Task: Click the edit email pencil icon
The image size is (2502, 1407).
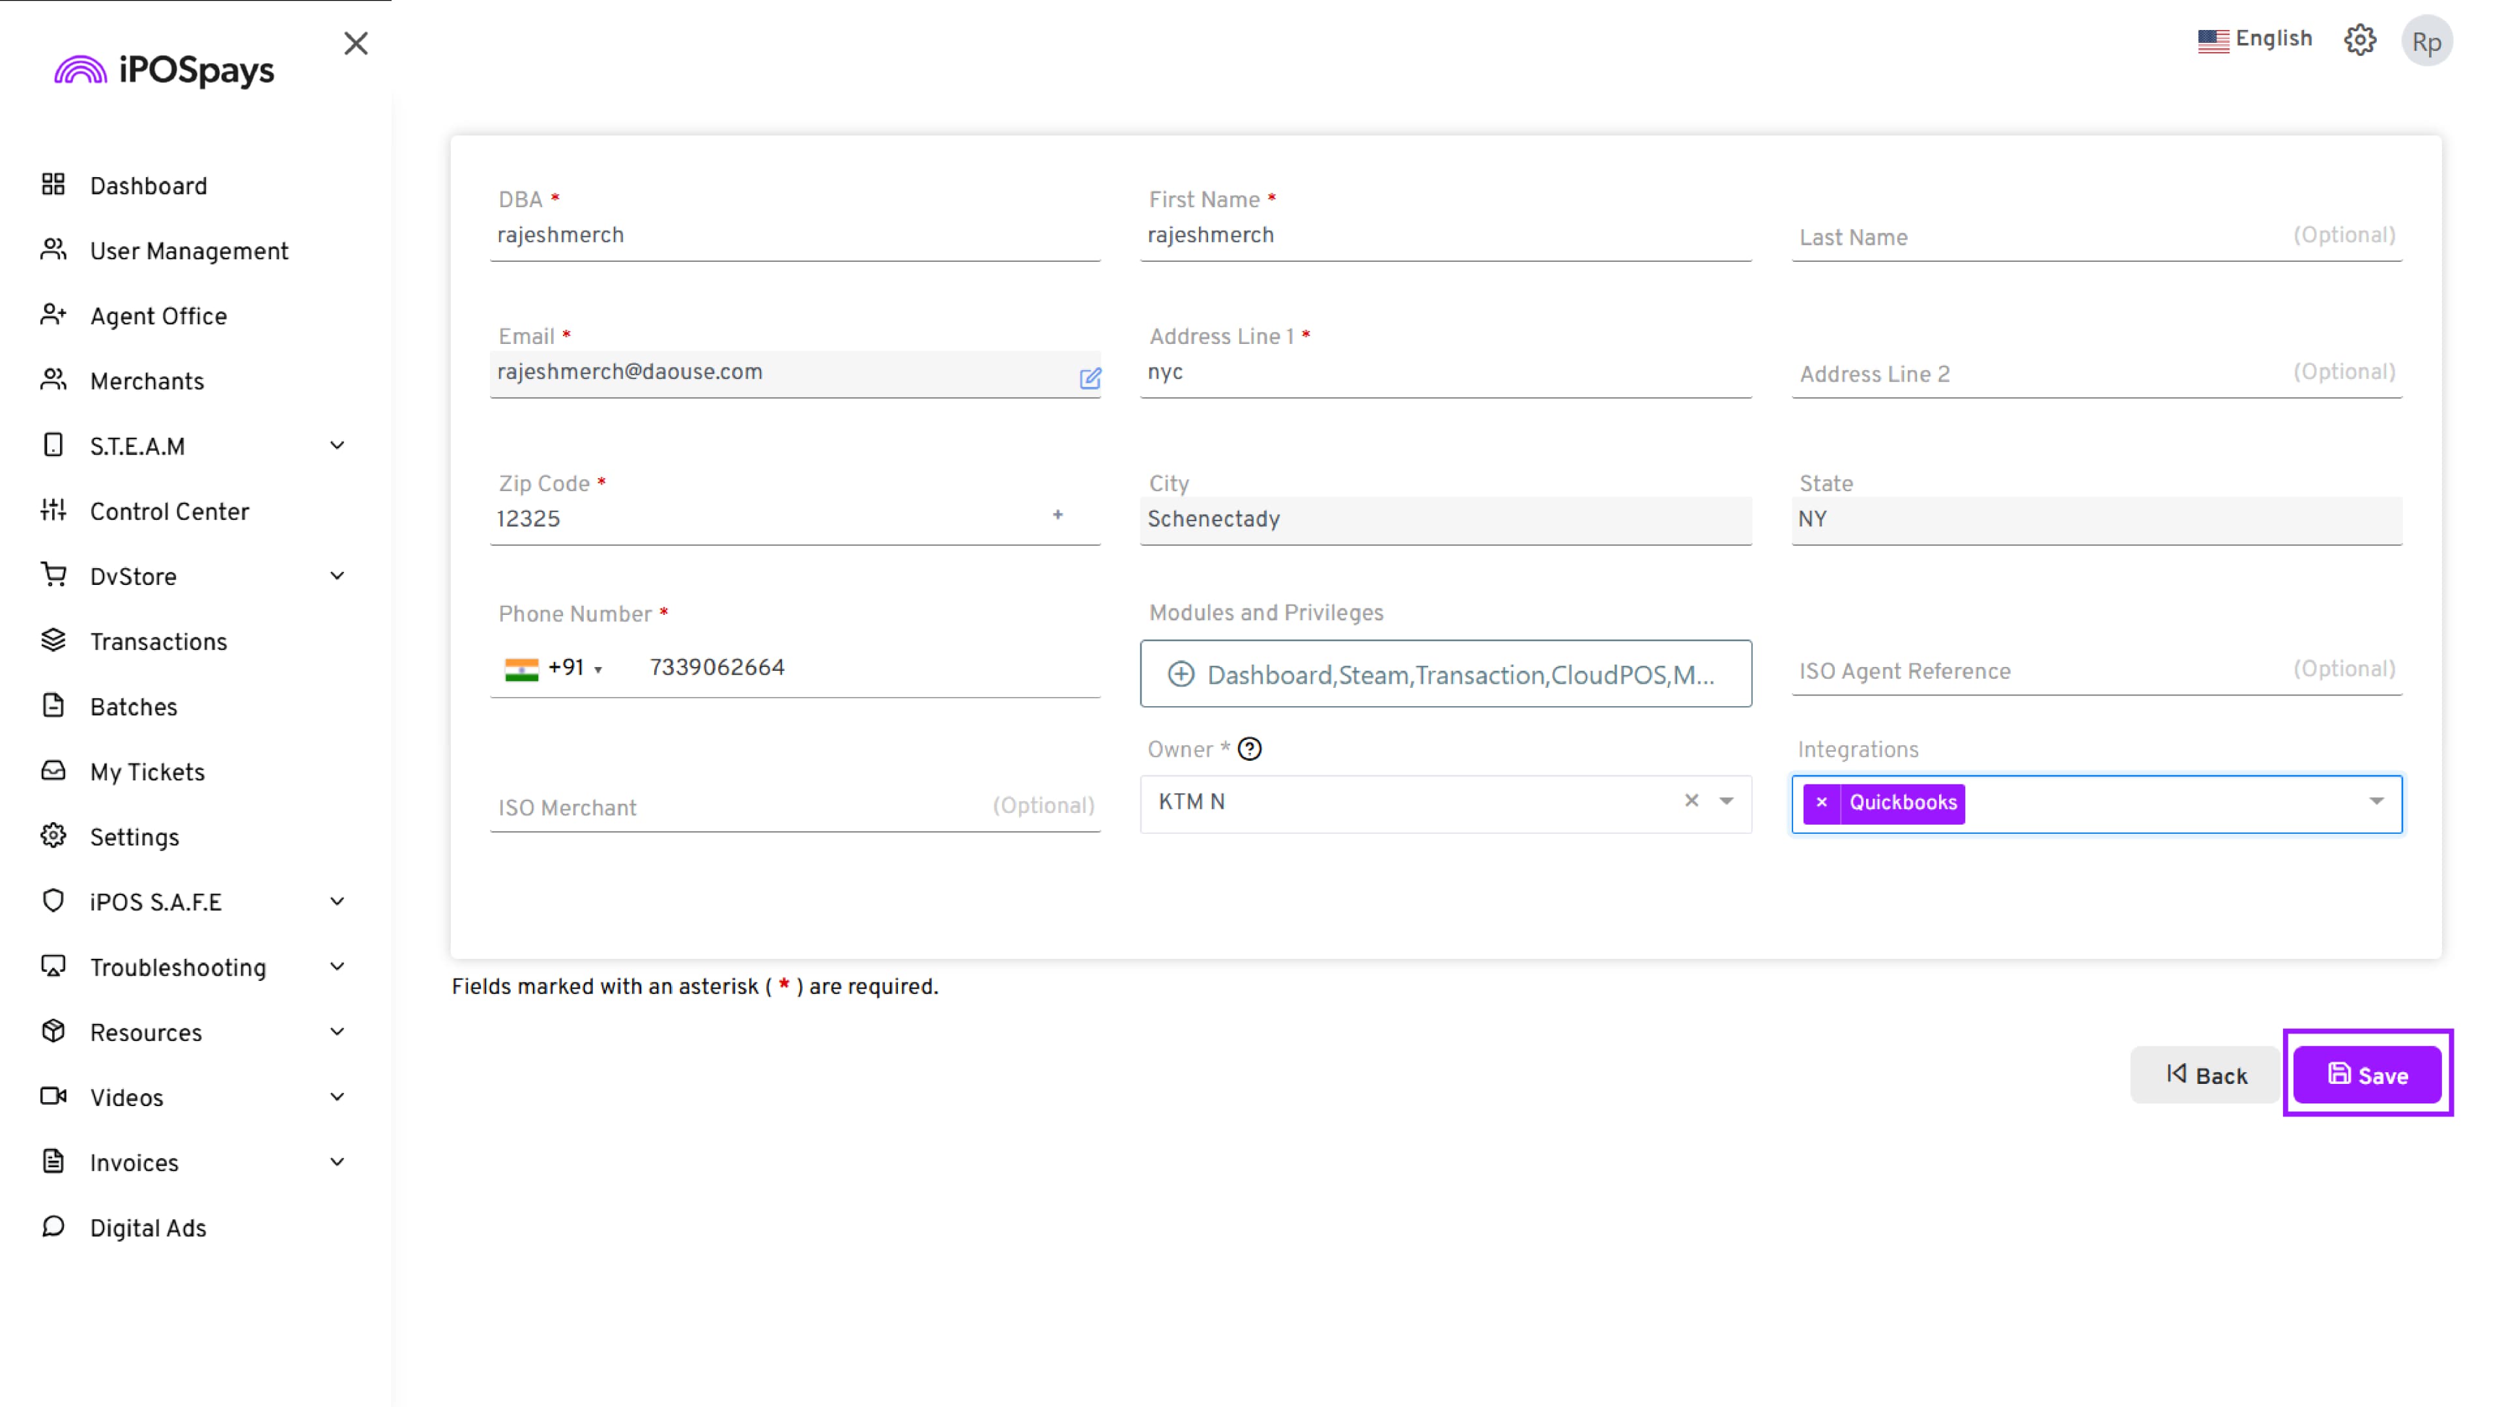Action: pos(1090,378)
